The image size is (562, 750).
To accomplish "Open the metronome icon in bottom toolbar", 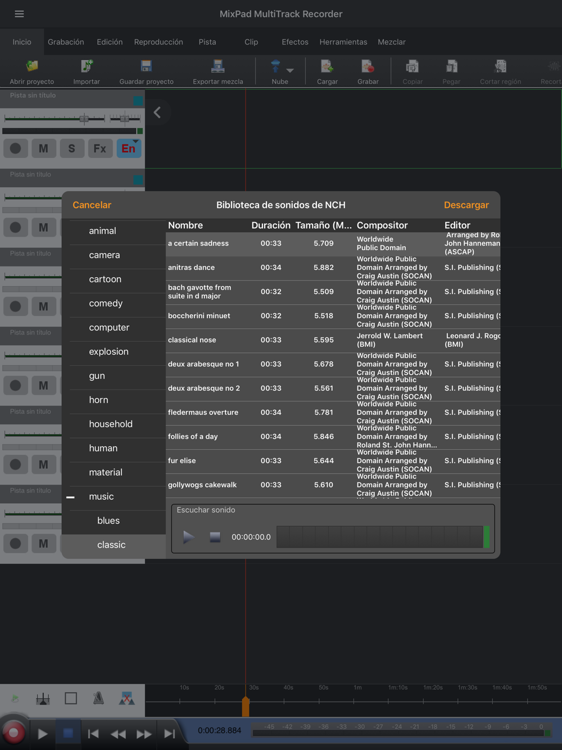I will pyautogui.click(x=98, y=698).
